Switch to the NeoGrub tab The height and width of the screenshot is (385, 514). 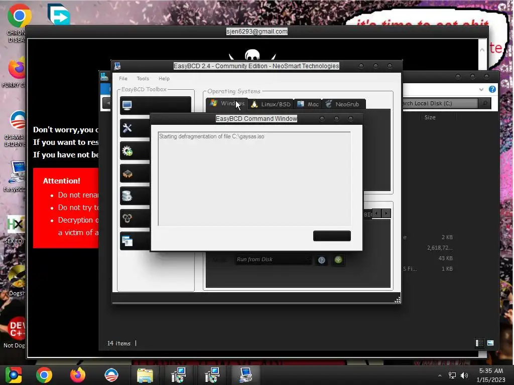coord(343,104)
